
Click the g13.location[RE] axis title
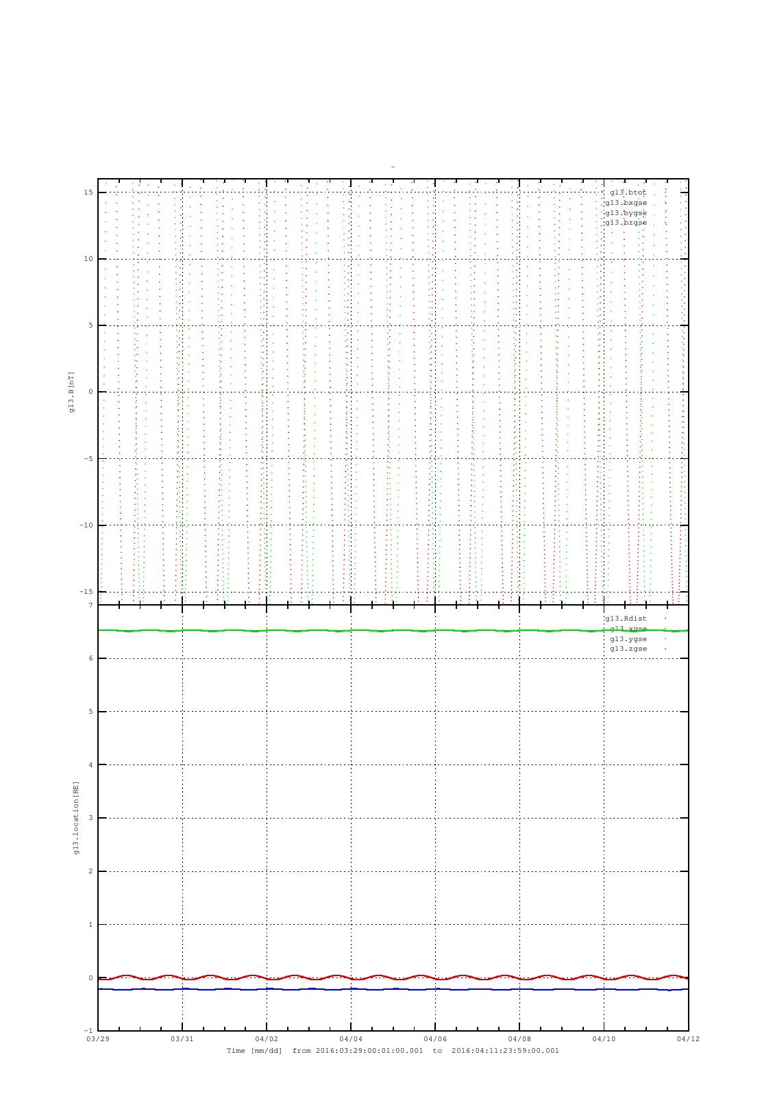coord(76,818)
